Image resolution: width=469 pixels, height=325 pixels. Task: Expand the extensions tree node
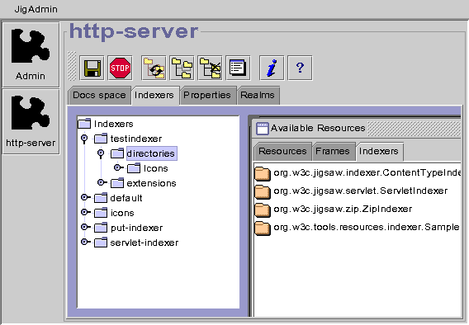click(x=102, y=182)
